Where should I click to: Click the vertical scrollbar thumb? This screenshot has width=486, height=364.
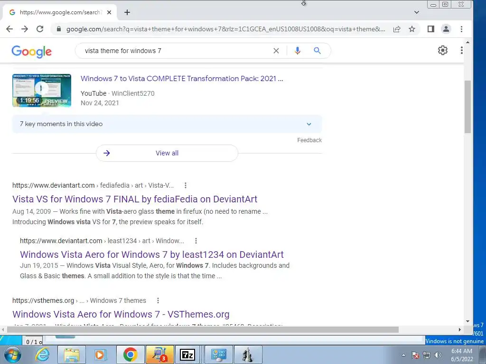pyautogui.click(x=467, y=107)
